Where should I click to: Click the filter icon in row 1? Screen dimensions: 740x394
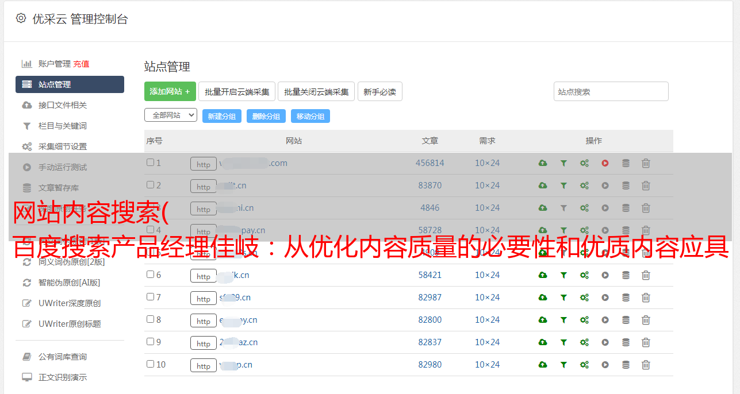point(563,163)
